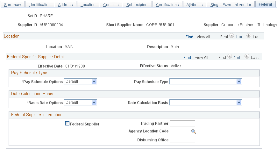Click the Description value Main
The image size is (277, 149).
point(175,47)
